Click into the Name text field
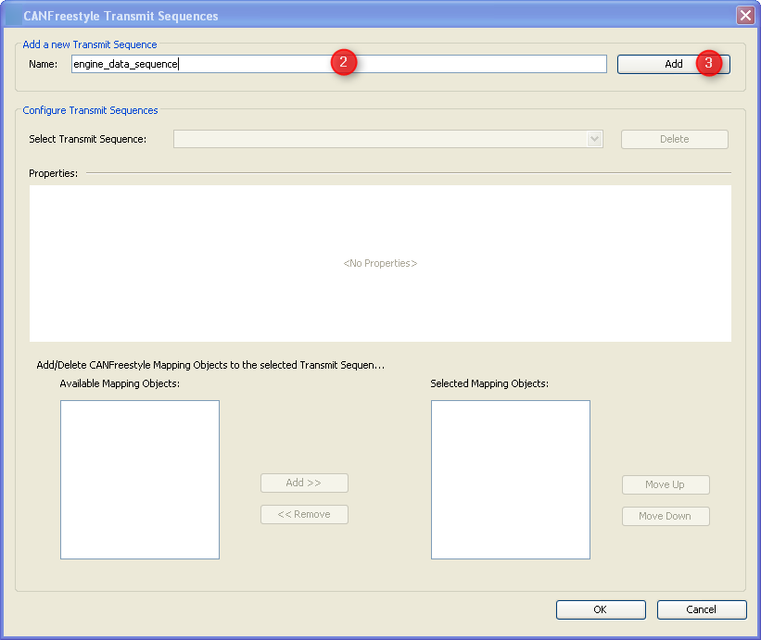 pos(250,64)
